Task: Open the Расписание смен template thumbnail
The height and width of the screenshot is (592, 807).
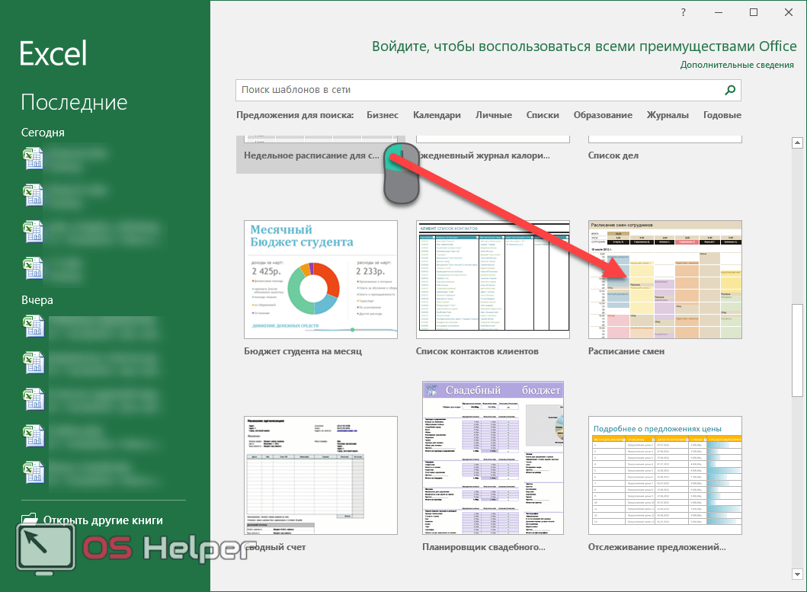Action: tap(665, 280)
